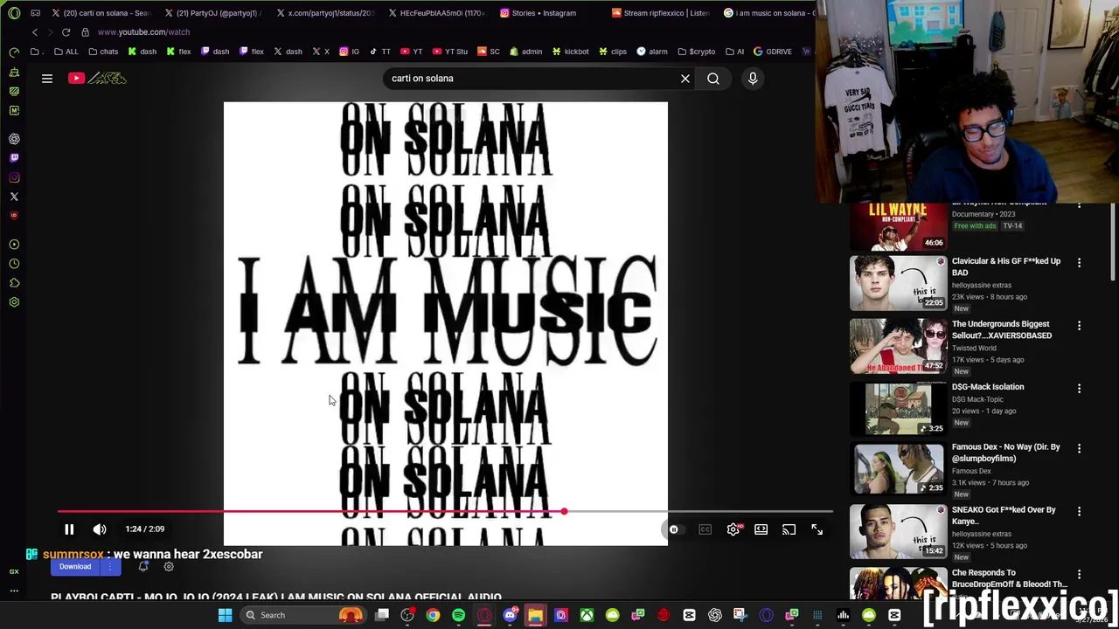Open Google Chrome from the taskbar

pyautogui.click(x=433, y=615)
